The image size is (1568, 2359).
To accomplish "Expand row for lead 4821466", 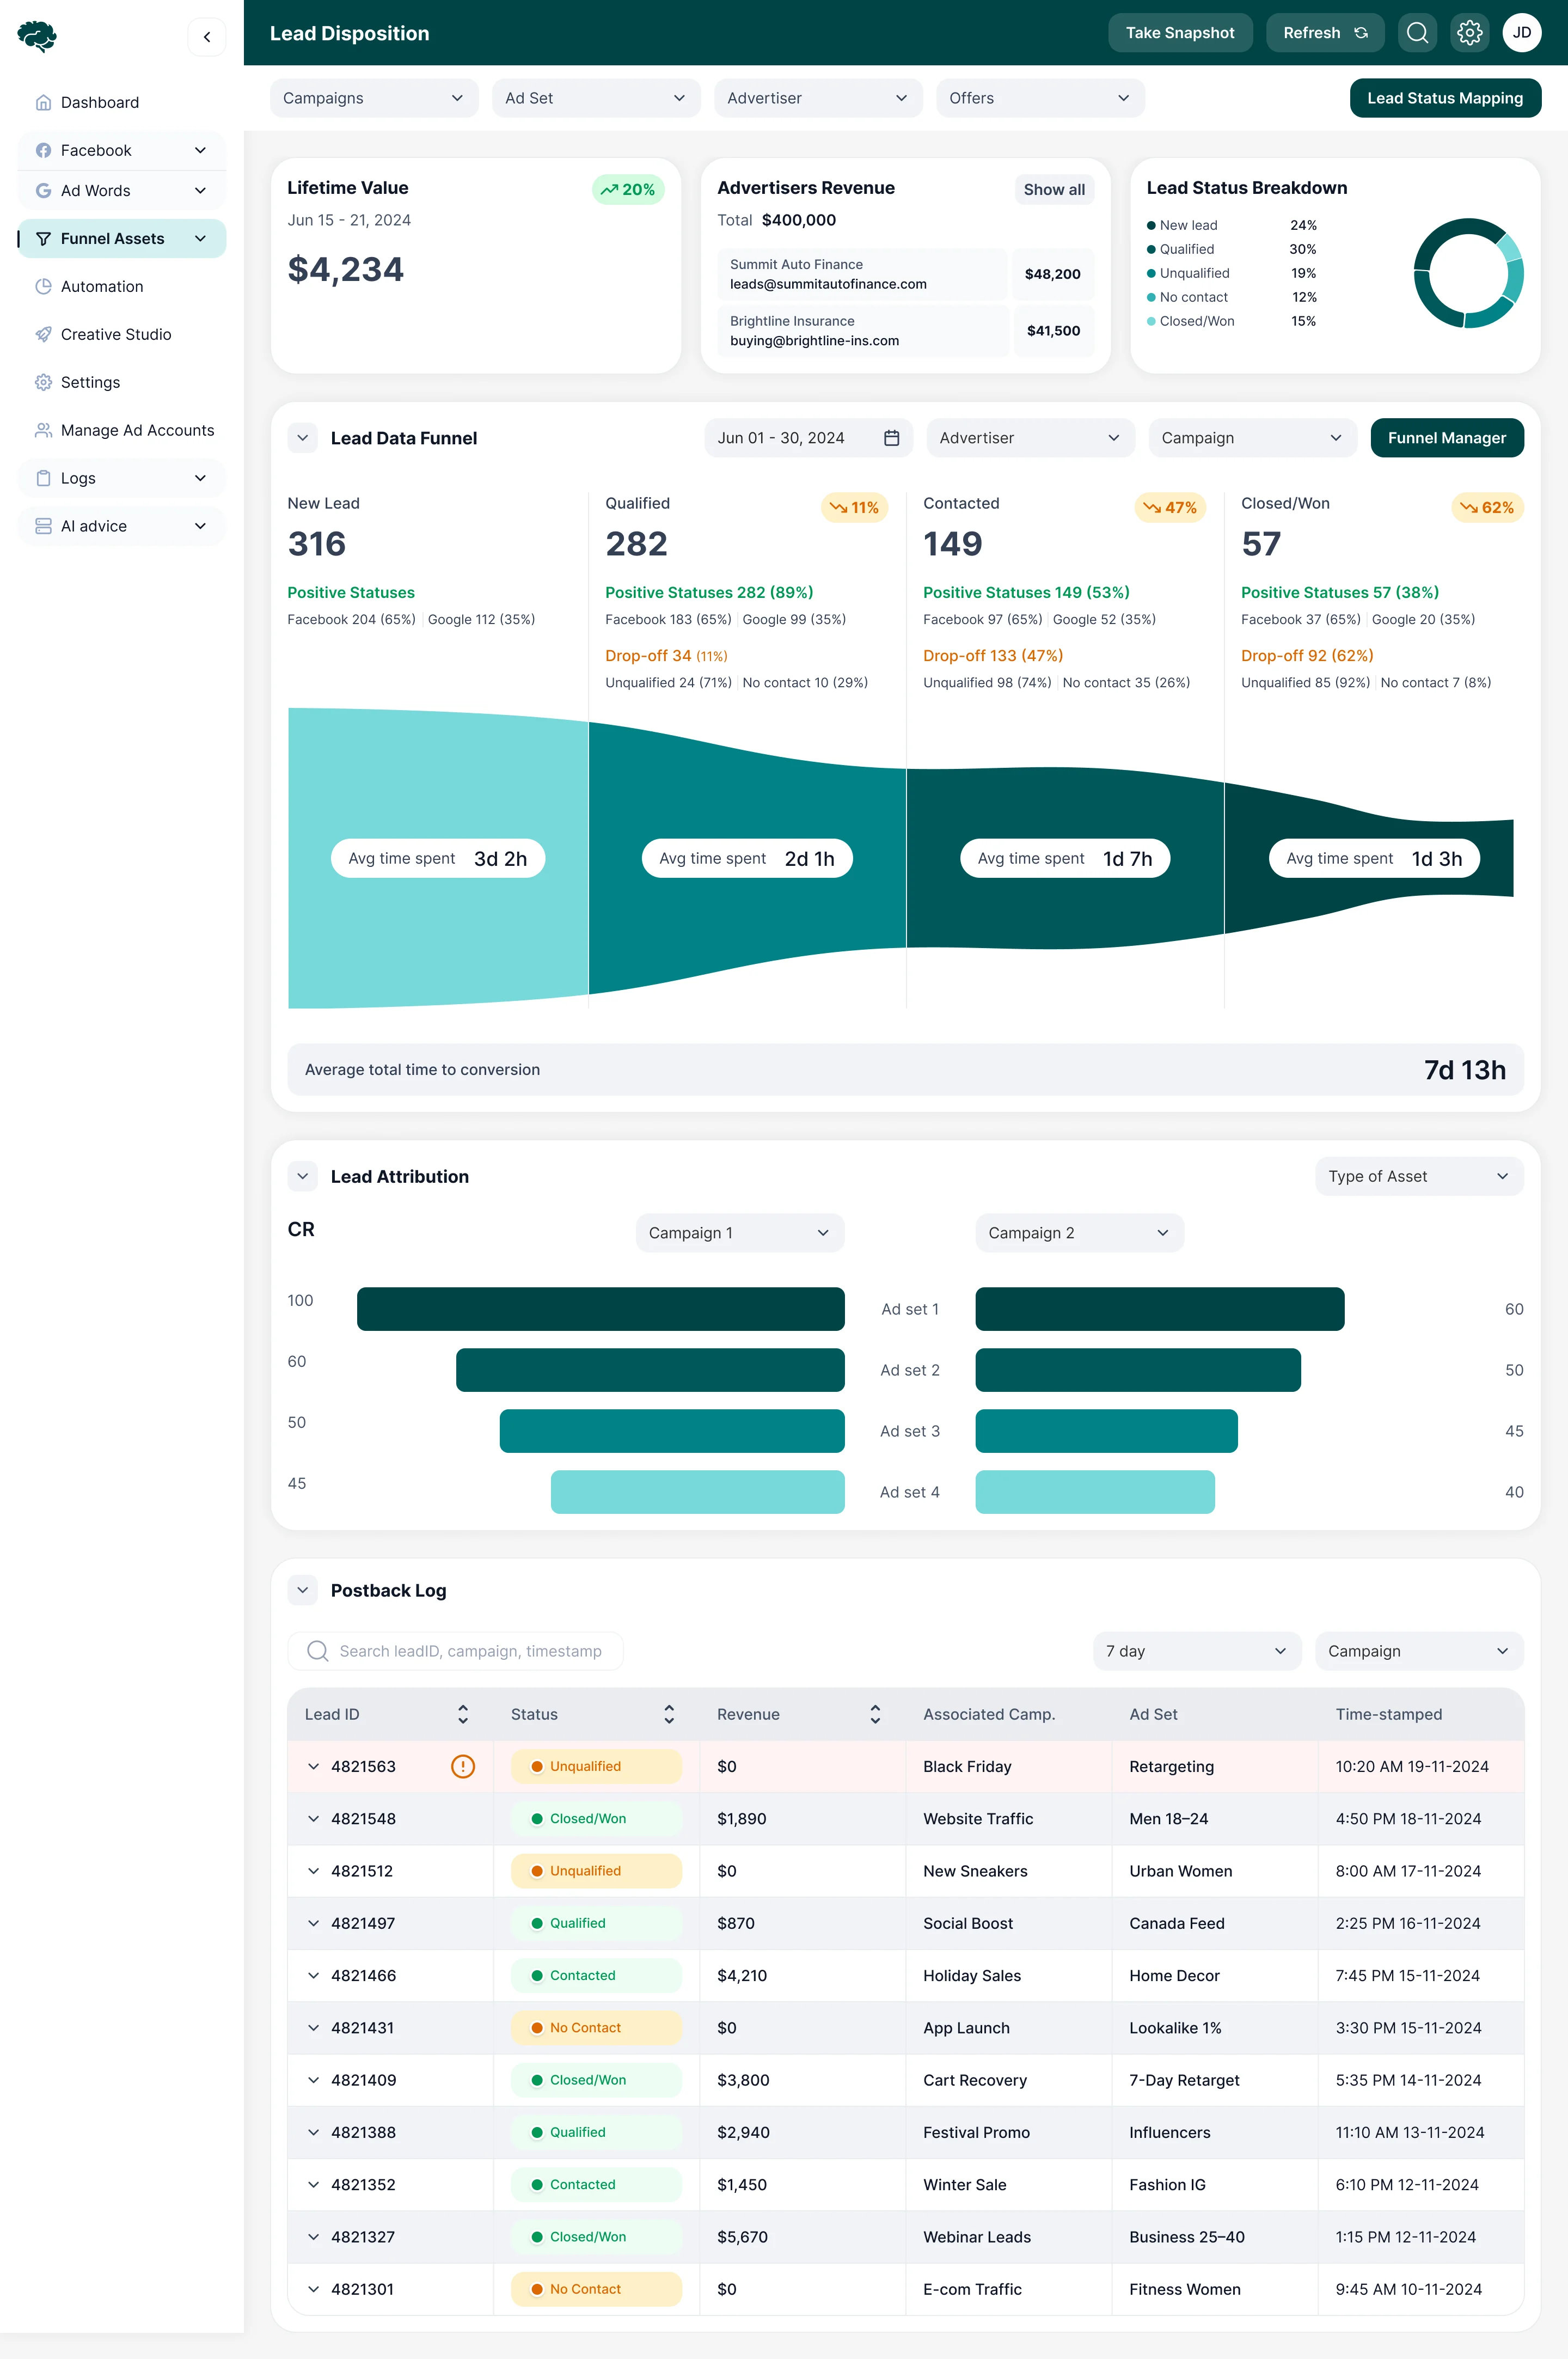I will (x=313, y=1975).
